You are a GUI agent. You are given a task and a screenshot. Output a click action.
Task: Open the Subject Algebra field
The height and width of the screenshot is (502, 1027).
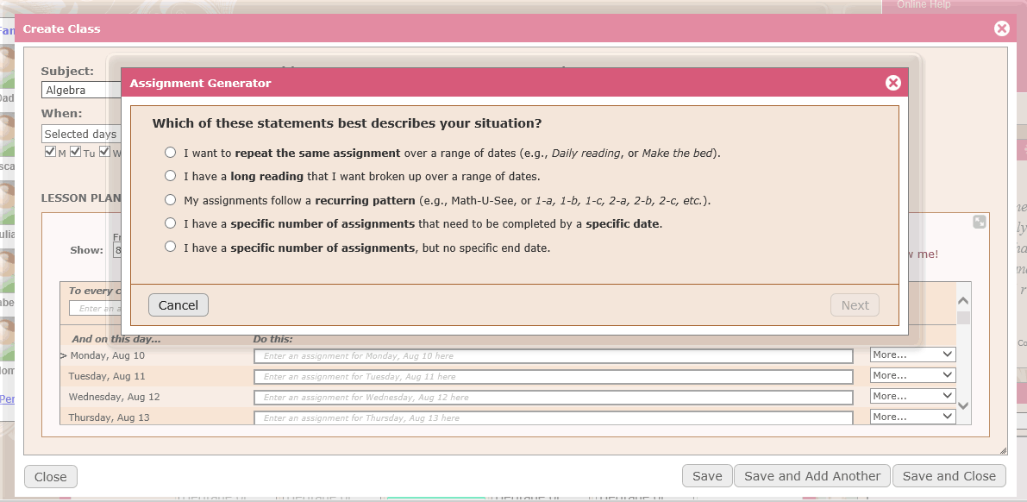tap(81, 90)
